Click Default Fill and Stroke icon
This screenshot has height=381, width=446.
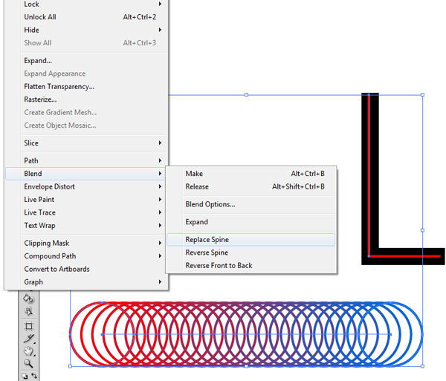[25, 376]
